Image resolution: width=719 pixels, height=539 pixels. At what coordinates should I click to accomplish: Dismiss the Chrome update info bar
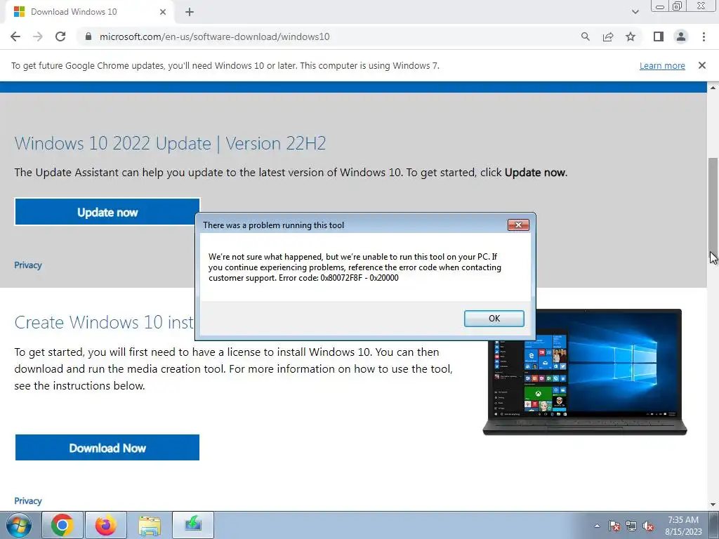[x=702, y=65]
